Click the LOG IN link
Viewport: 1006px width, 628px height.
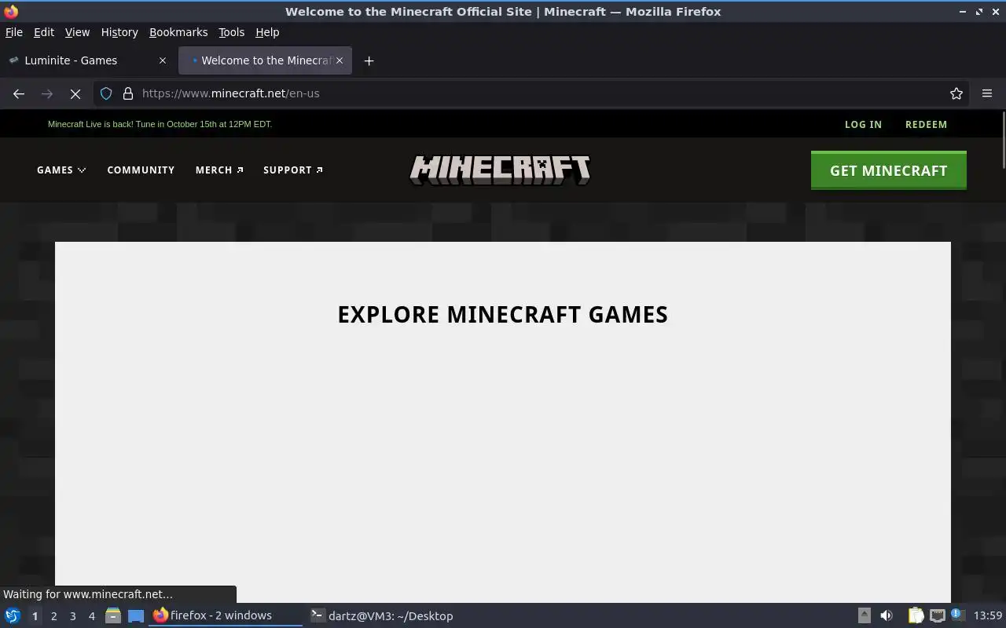[863, 124]
